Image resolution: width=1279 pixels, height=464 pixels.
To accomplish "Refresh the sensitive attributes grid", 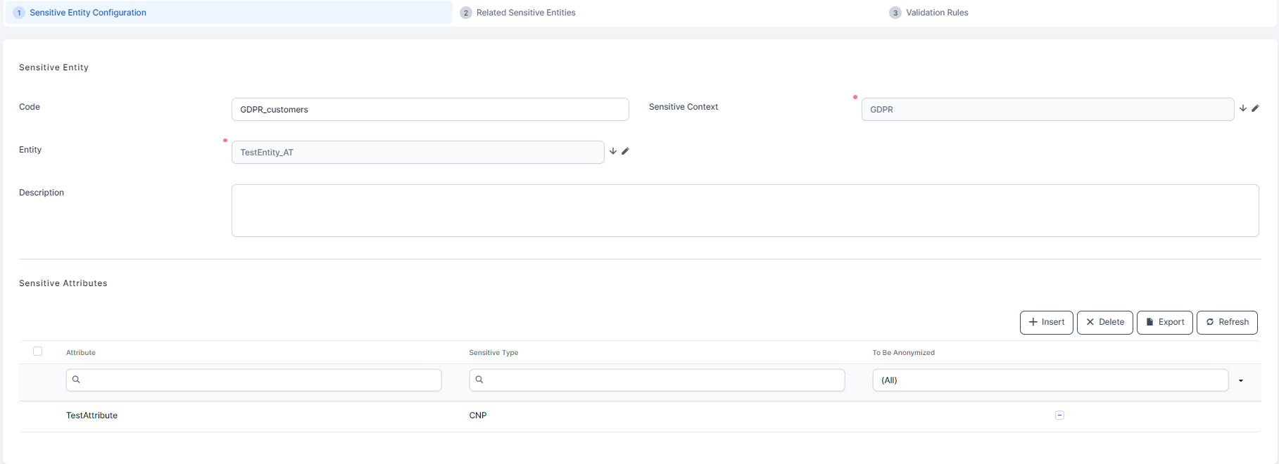I will pos(1226,322).
